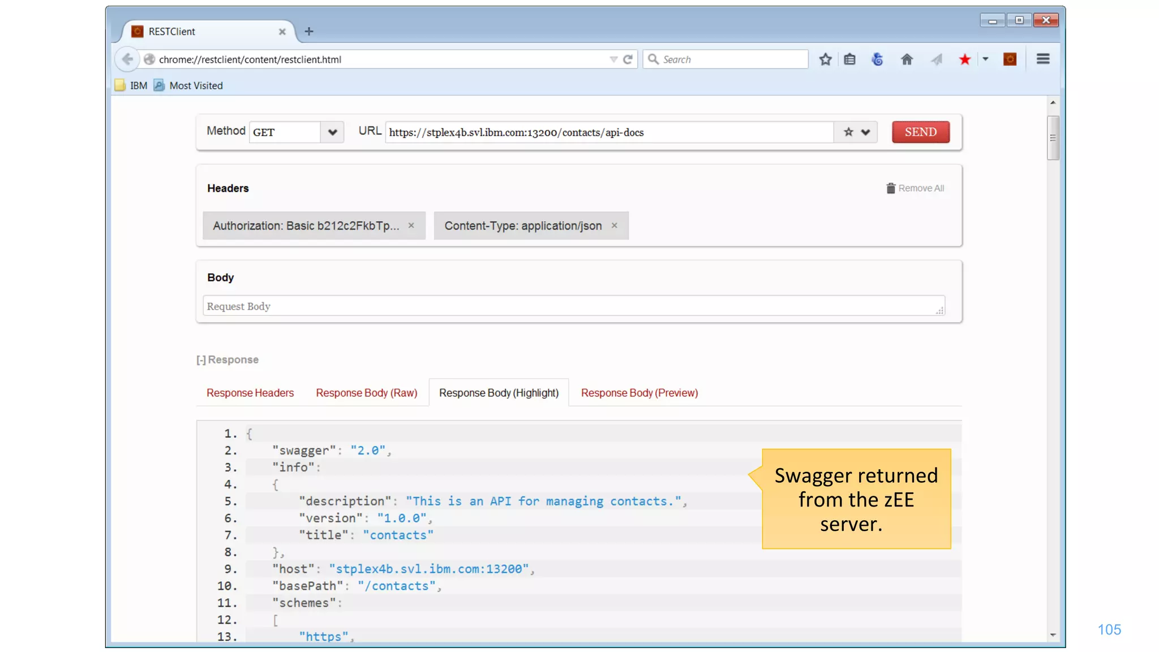Click the vertical scrollbar thumb
Viewport: 1159px width, 652px height.
tap(1053, 138)
